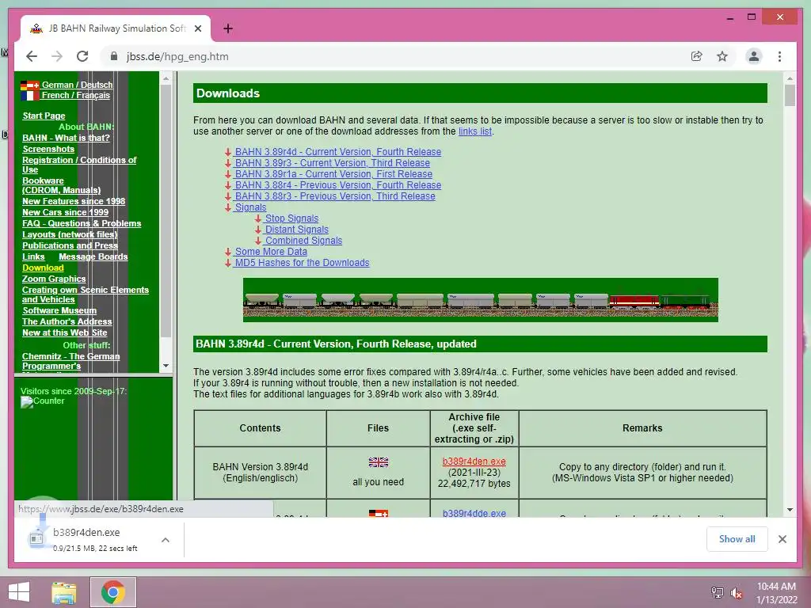
Task: Jump to Signals section link
Action: click(250, 207)
